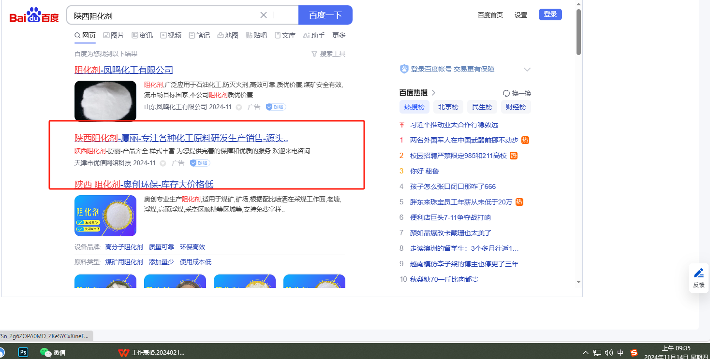Click the 添加量少 tag link
The height and width of the screenshot is (359, 710).
(162, 262)
